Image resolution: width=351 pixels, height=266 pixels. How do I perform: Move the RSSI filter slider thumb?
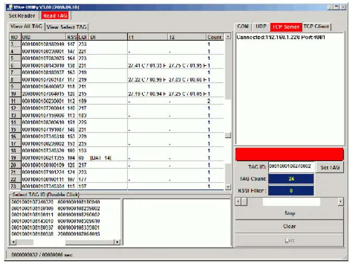244,202
